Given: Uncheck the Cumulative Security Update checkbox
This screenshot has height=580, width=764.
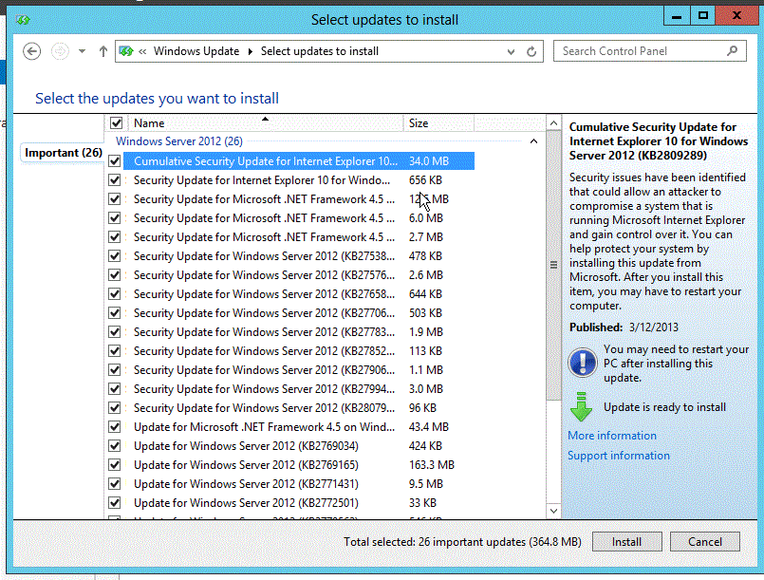Looking at the screenshot, I should point(114,160).
